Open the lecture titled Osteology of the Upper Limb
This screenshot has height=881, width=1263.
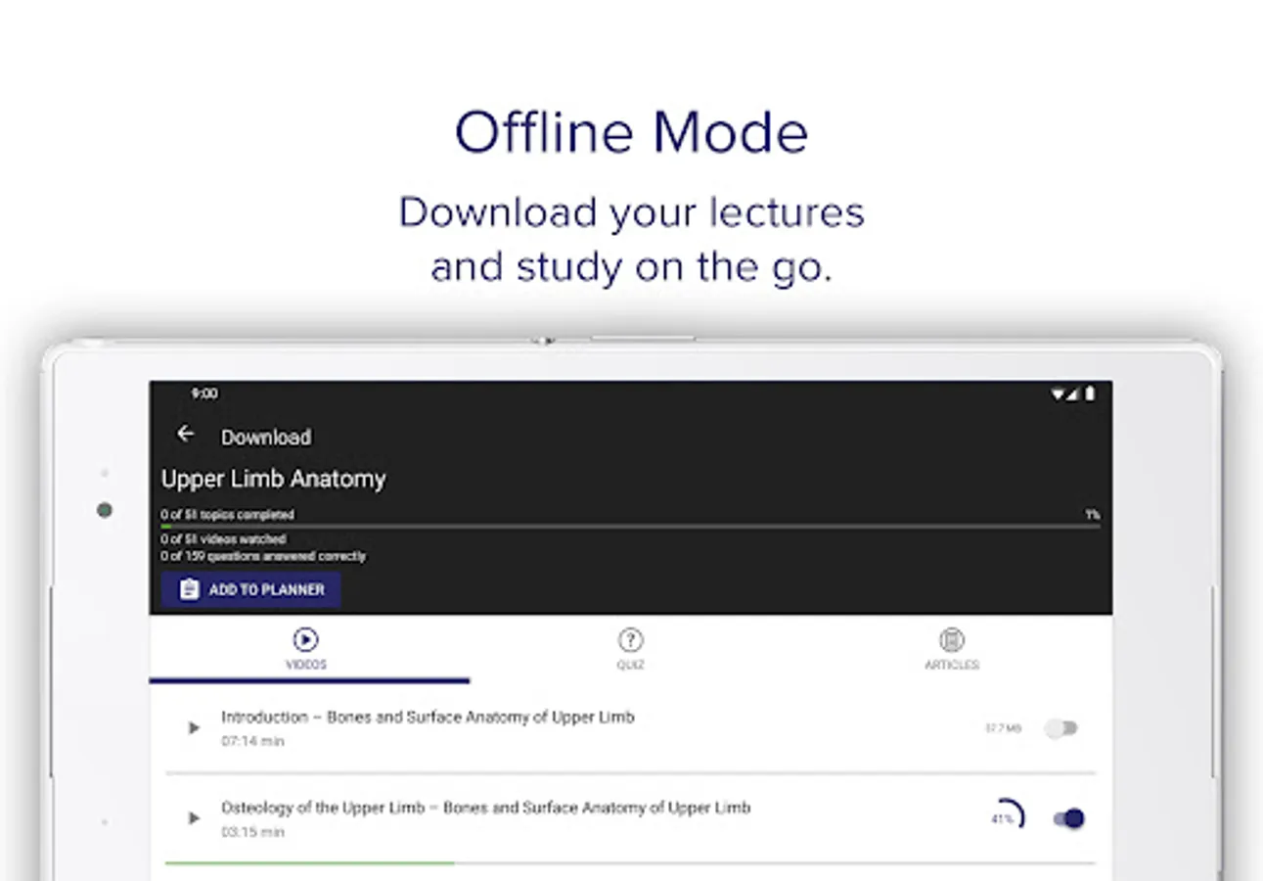coord(486,808)
